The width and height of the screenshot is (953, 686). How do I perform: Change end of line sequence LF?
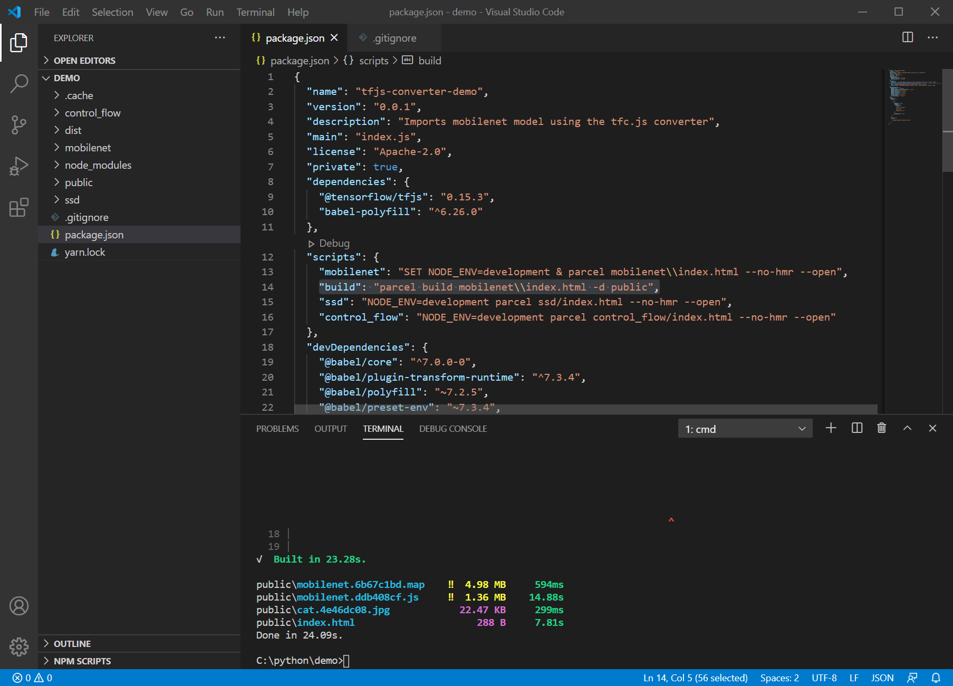(x=854, y=678)
